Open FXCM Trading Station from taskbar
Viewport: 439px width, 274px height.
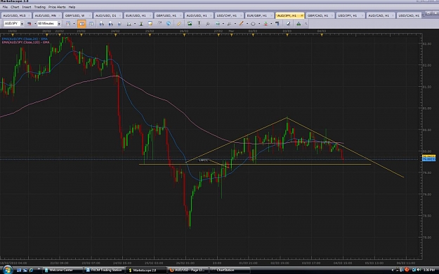[x=104, y=270]
